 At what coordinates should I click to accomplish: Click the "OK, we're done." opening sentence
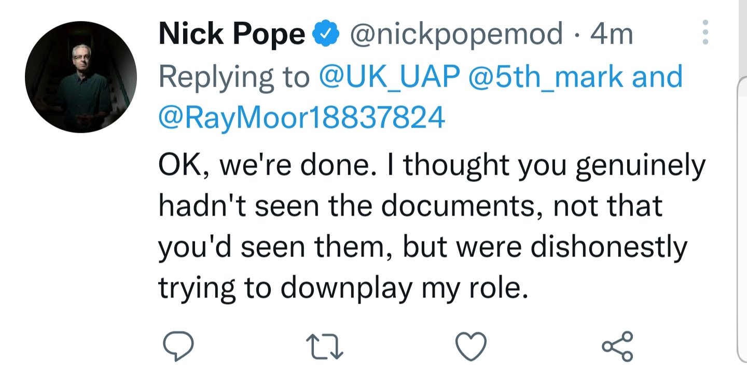point(263,166)
